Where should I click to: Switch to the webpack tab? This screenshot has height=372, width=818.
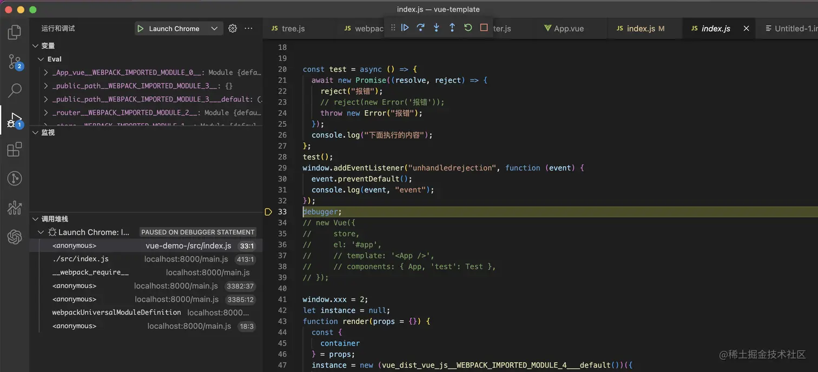pyautogui.click(x=362, y=29)
